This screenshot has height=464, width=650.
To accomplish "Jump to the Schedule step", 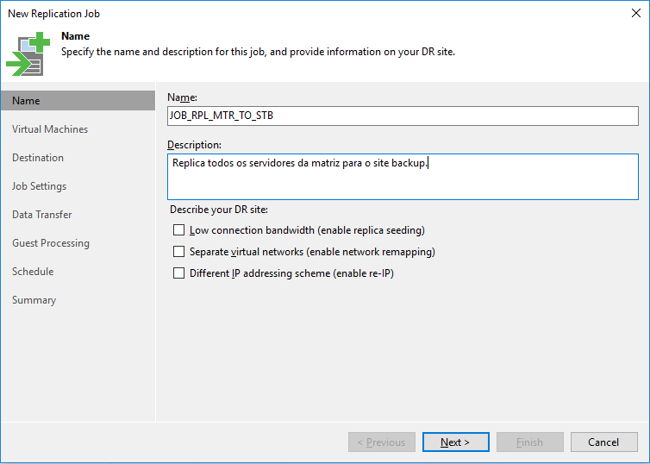I will click(x=33, y=272).
